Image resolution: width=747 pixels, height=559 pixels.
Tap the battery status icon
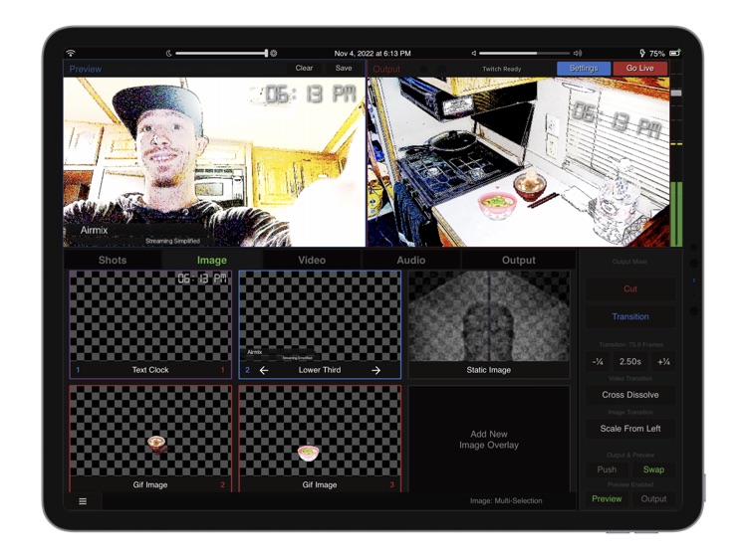pos(674,53)
